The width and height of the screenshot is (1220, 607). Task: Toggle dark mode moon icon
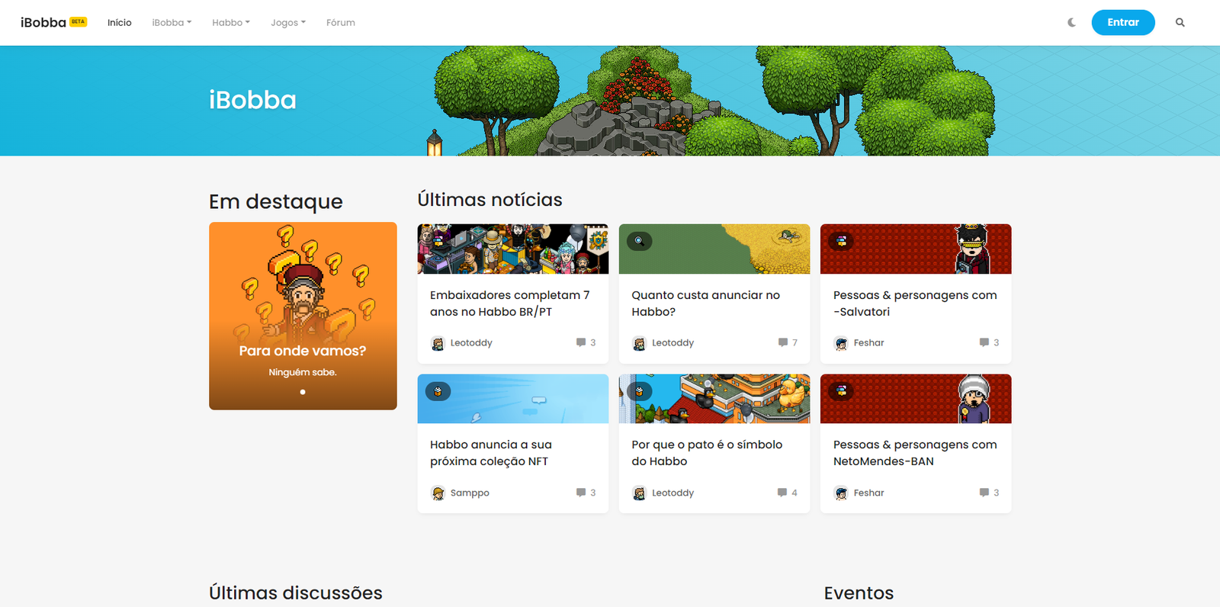pyautogui.click(x=1071, y=23)
